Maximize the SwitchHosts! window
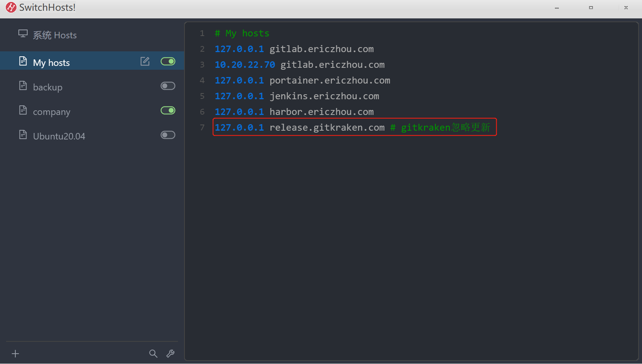 591,8
